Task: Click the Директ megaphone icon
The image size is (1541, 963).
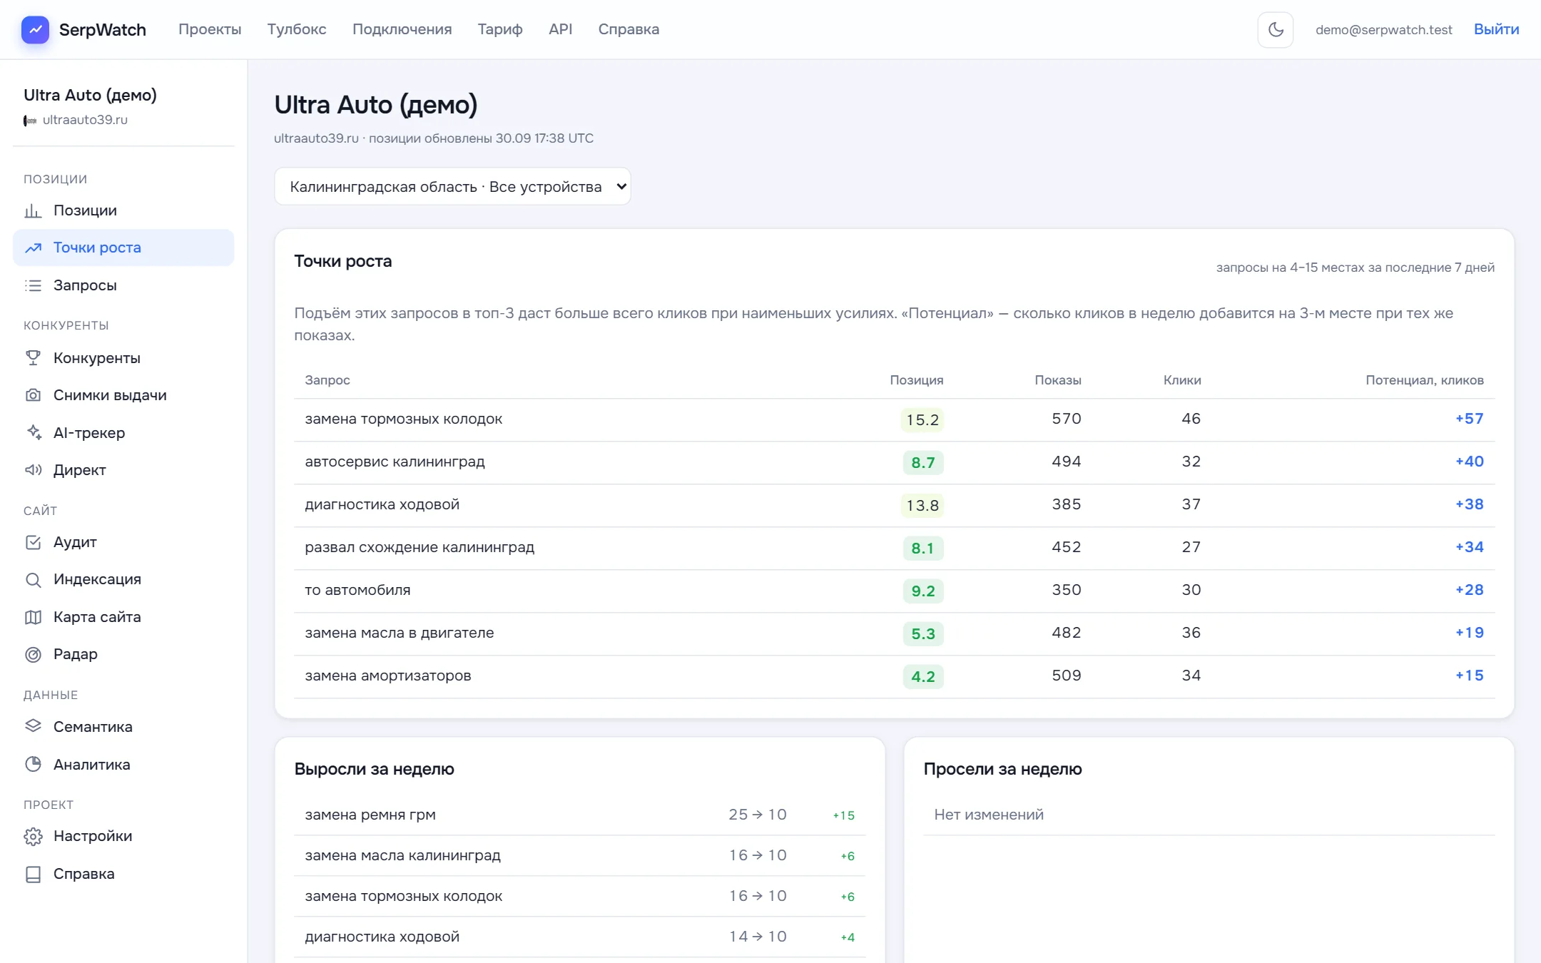Action: 33,470
